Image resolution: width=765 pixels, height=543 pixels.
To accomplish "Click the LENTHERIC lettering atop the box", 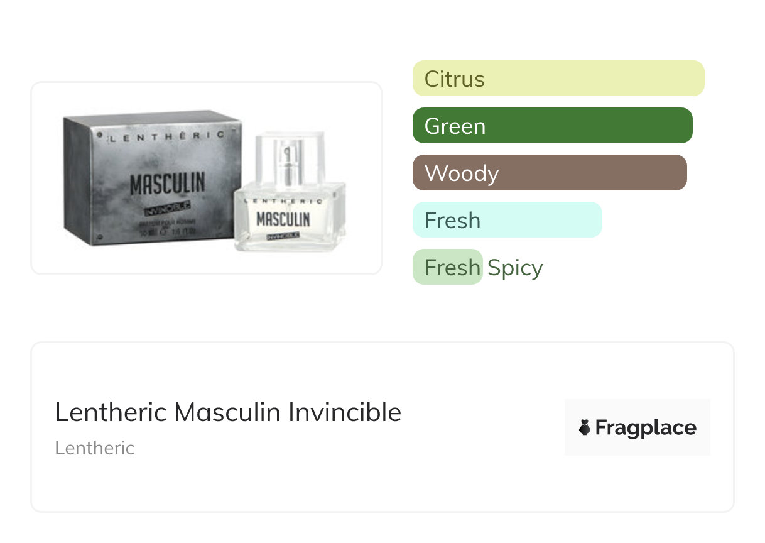I will 166,136.
